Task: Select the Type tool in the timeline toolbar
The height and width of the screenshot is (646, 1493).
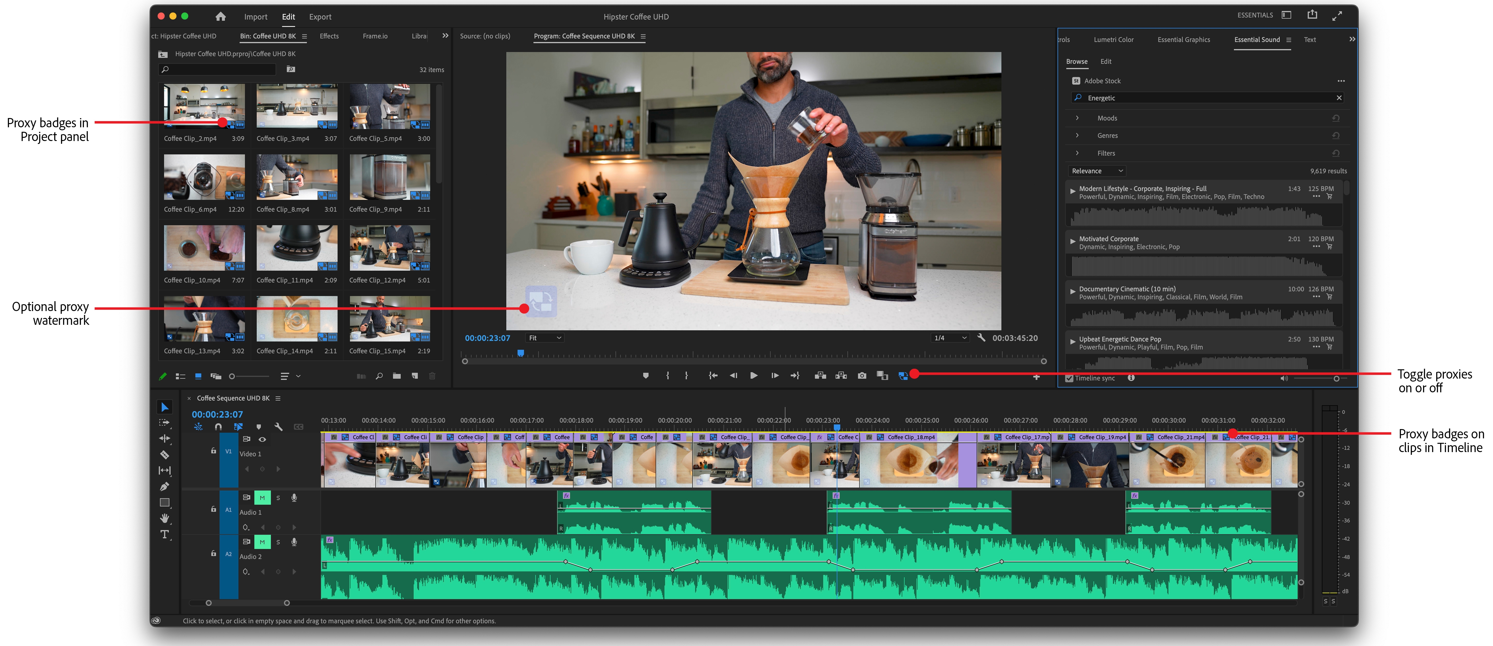Action: [165, 534]
